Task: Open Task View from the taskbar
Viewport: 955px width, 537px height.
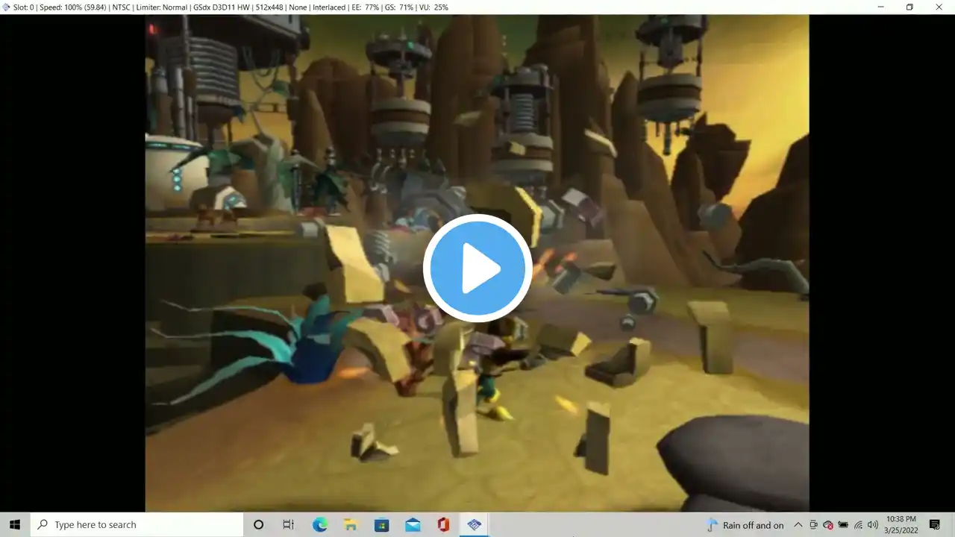Action: (289, 525)
